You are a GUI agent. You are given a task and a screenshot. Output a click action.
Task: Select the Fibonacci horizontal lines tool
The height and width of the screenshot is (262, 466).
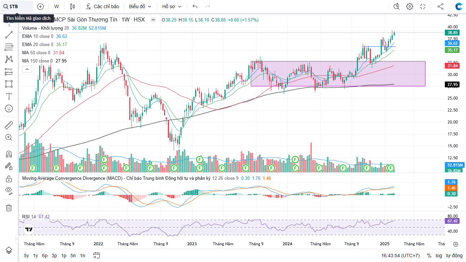coord(9,47)
